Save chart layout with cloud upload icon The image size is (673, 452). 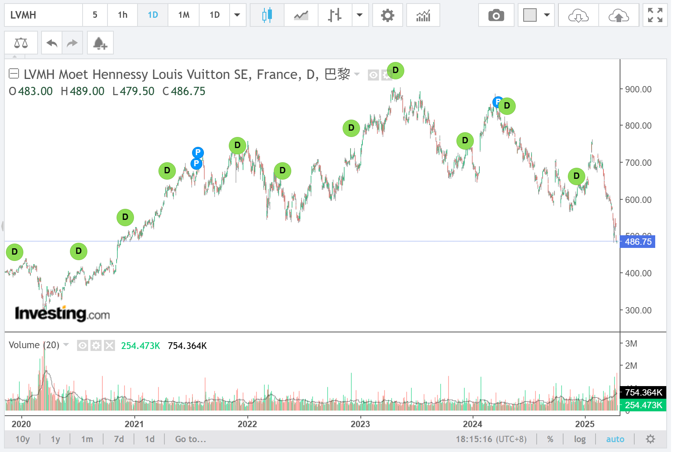[618, 15]
